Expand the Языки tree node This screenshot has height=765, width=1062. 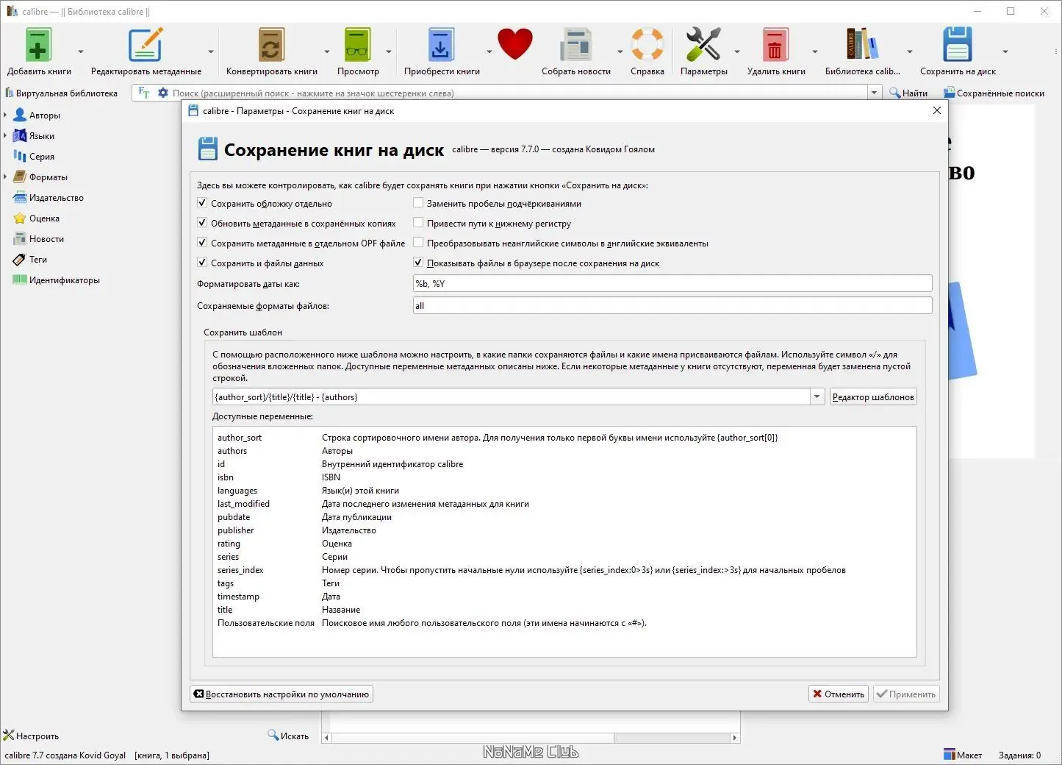(5, 136)
